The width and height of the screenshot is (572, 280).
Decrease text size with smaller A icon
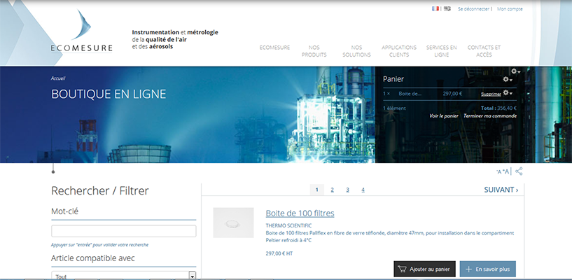(x=499, y=172)
